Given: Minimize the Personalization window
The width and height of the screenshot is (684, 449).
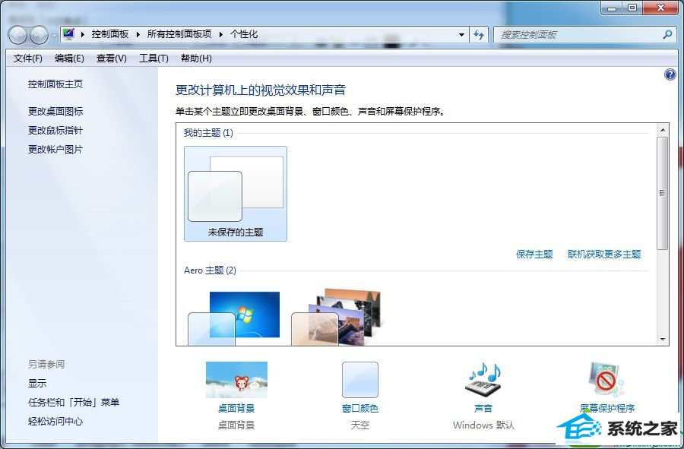Looking at the screenshot, I should click(612, 8).
